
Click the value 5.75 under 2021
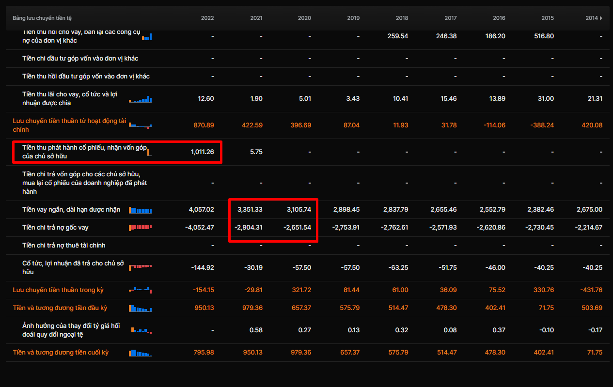[256, 152]
